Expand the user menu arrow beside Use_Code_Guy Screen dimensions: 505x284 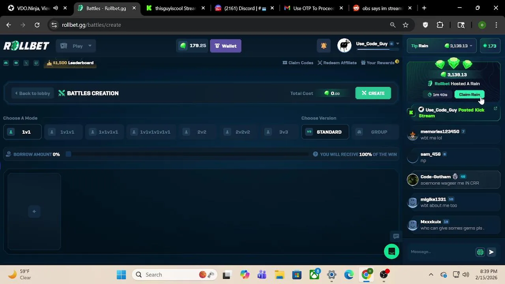(398, 44)
